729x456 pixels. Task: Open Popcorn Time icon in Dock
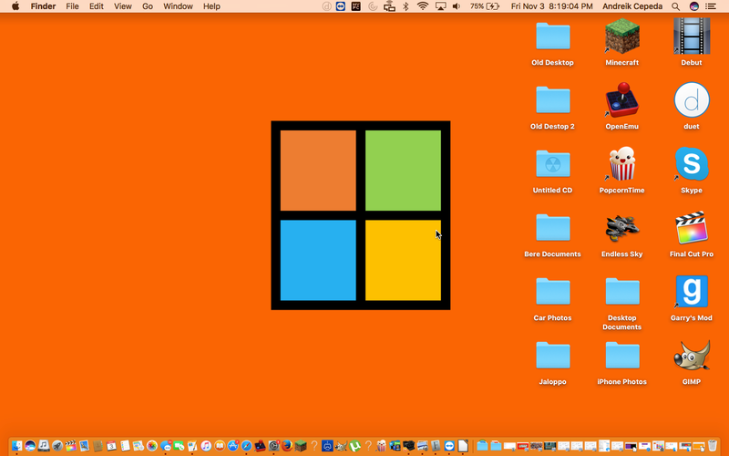click(x=381, y=446)
